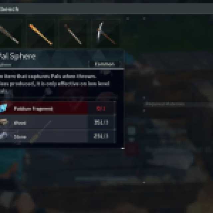Click the Stone material icon

(4, 136)
